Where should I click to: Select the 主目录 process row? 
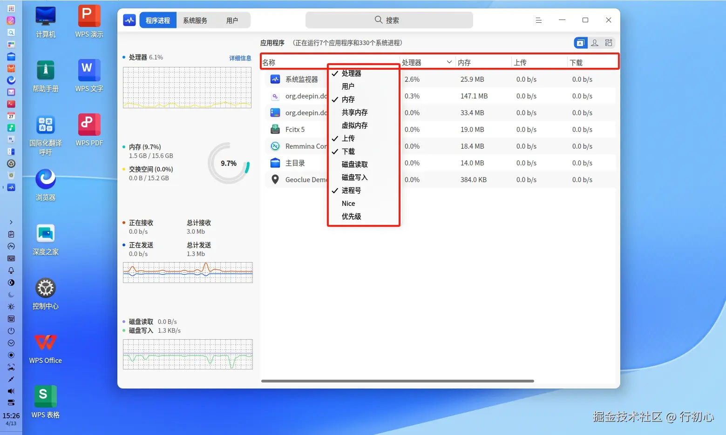[x=440, y=163]
